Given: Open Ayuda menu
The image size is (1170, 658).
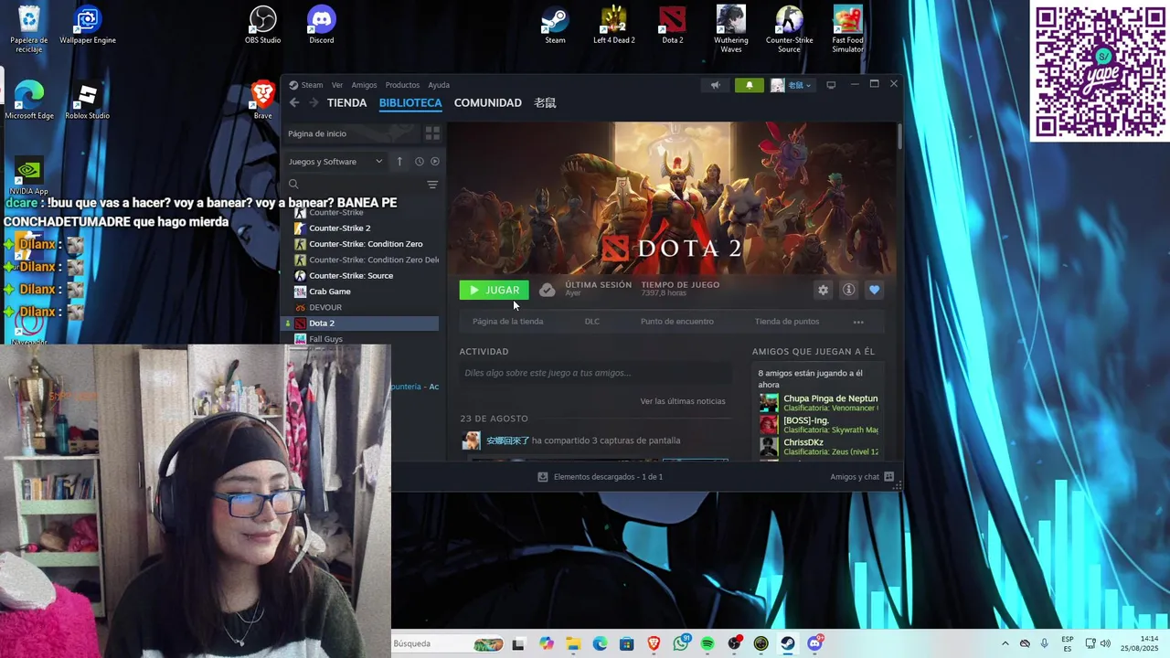Looking at the screenshot, I should tap(439, 85).
